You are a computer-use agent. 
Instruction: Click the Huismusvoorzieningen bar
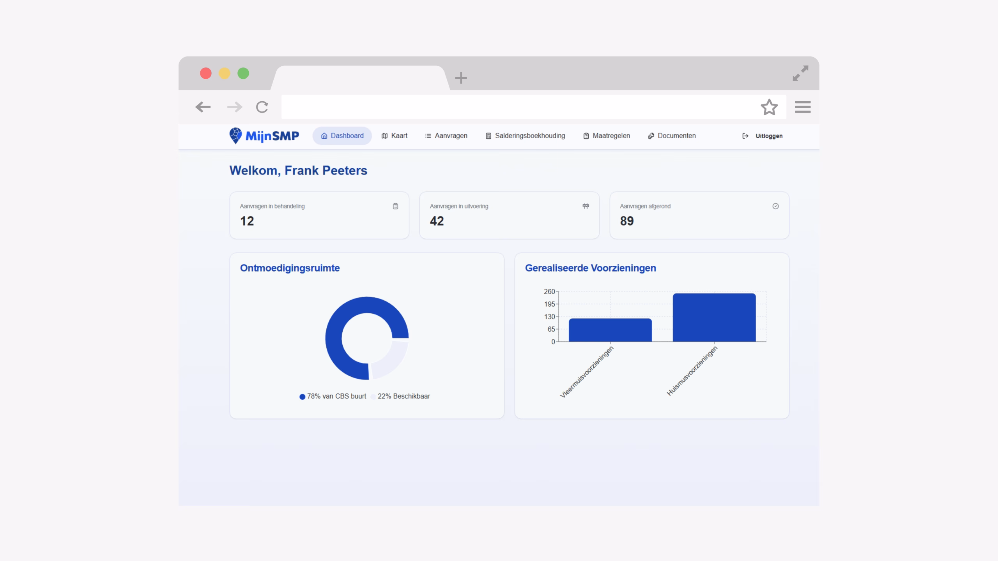[x=714, y=318]
